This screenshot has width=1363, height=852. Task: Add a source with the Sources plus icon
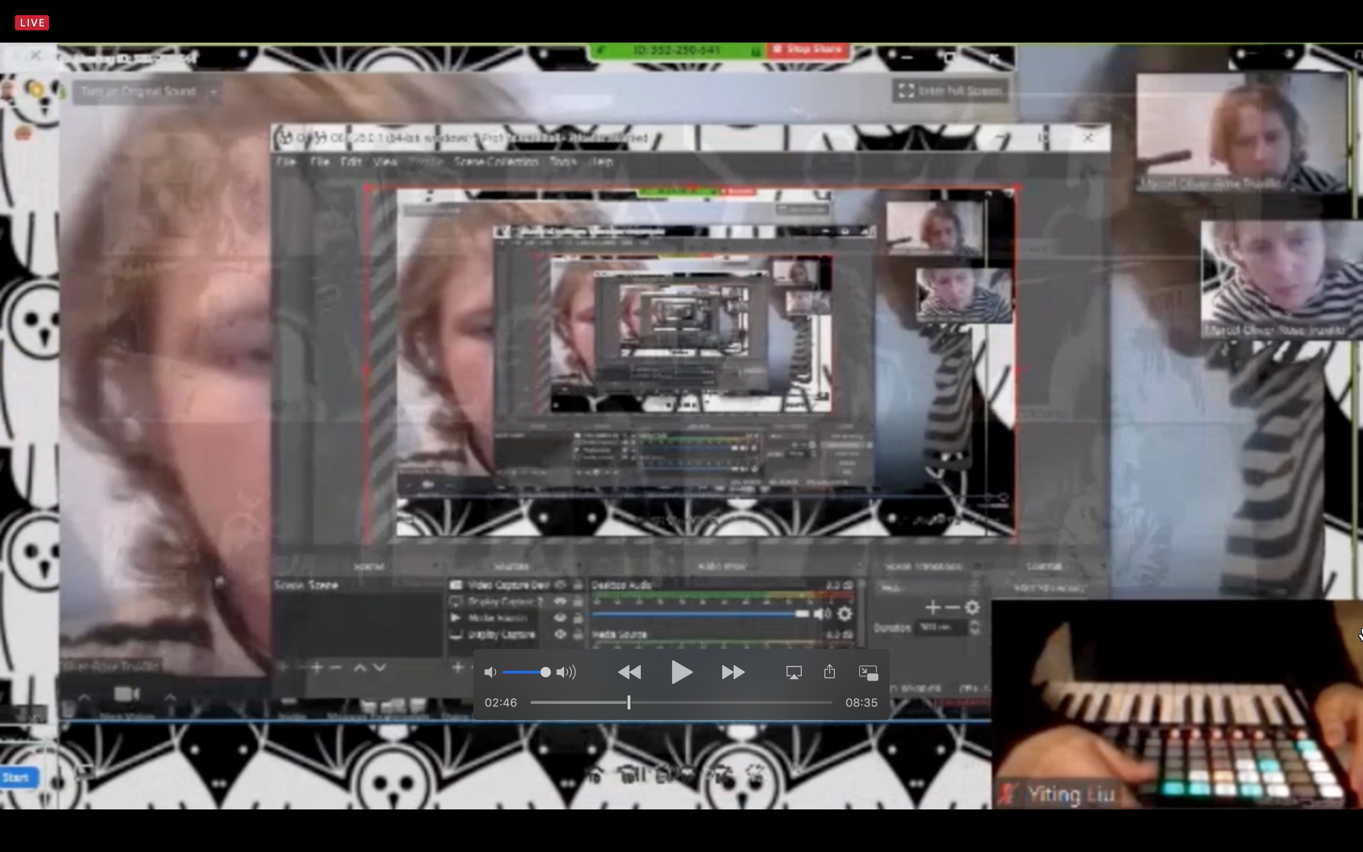(x=457, y=668)
